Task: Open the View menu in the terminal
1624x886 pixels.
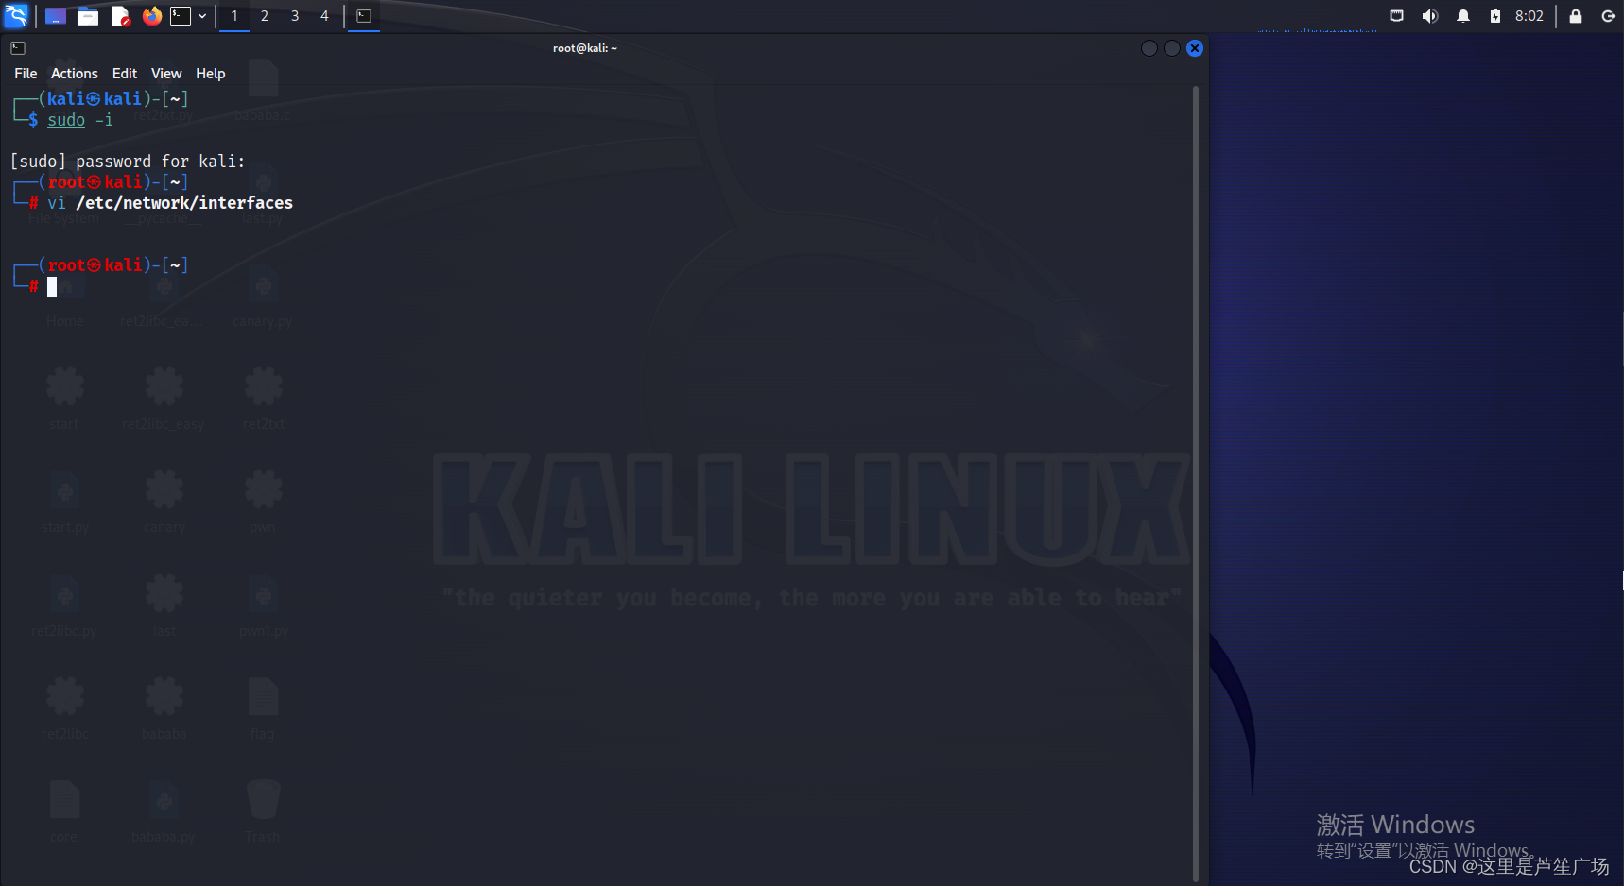Action: (x=166, y=74)
